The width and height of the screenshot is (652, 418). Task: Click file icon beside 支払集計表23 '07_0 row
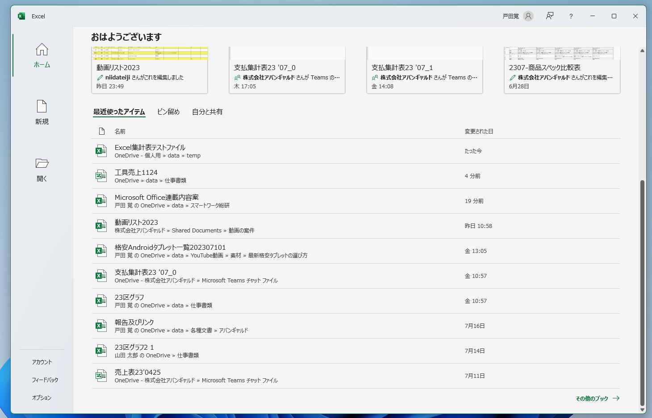point(101,276)
